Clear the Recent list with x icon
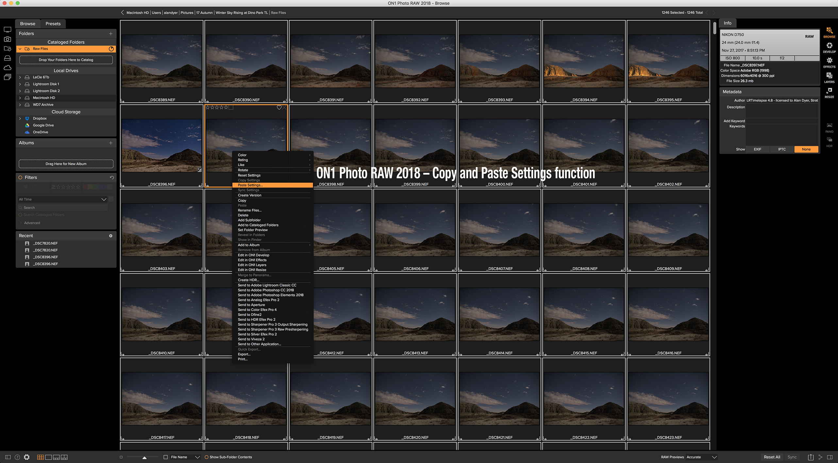The height and width of the screenshot is (463, 838). (111, 236)
